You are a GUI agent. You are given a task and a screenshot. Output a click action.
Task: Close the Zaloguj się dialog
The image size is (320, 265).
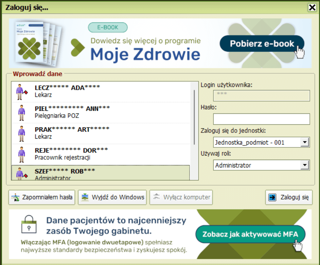click(312, 7)
